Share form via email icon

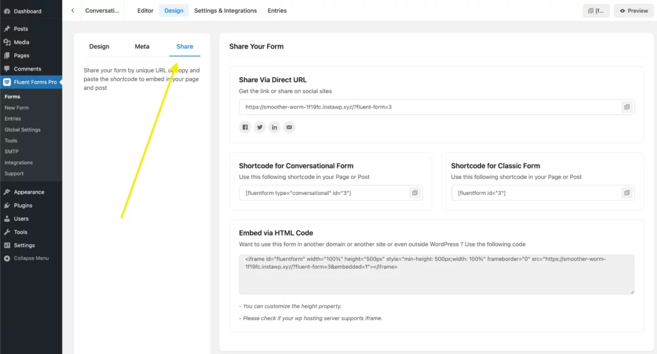(289, 127)
